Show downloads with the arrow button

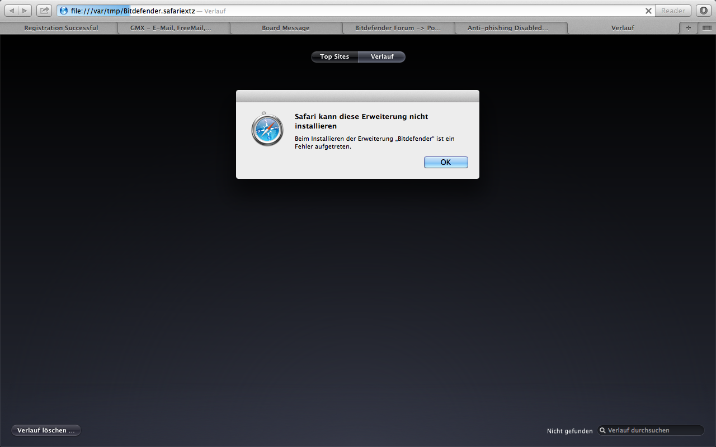[703, 11]
